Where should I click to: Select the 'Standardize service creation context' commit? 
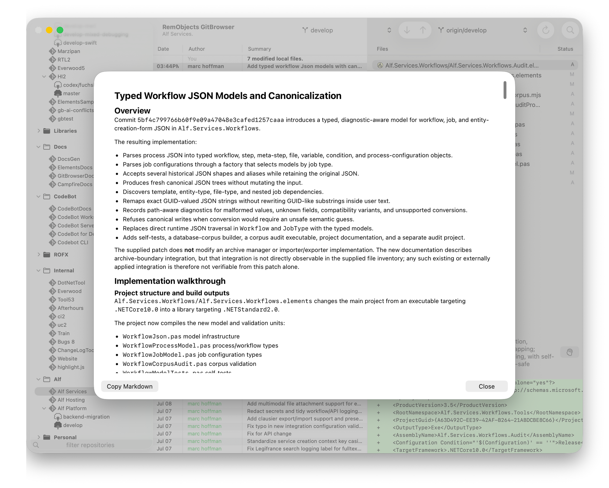click(260, 441)
